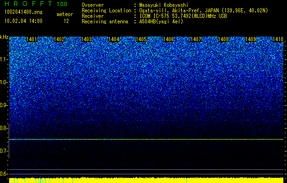Click the 1408 time marker
Viewport: 287px width, 183px height.
pyautogui.click(x=223, y=39)
